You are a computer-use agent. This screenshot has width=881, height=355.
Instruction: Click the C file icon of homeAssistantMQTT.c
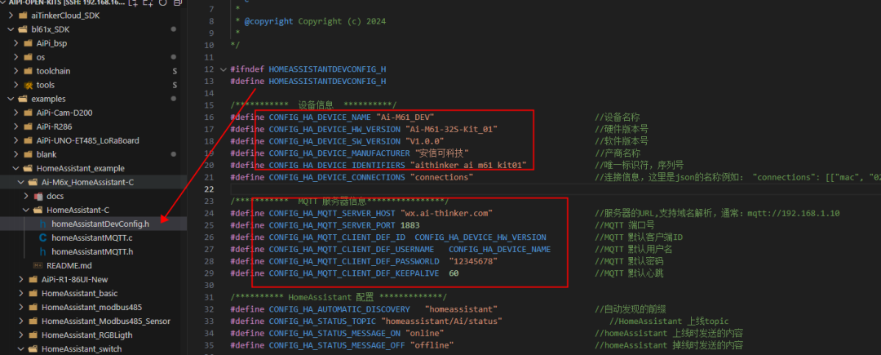(x=42, y=237)
